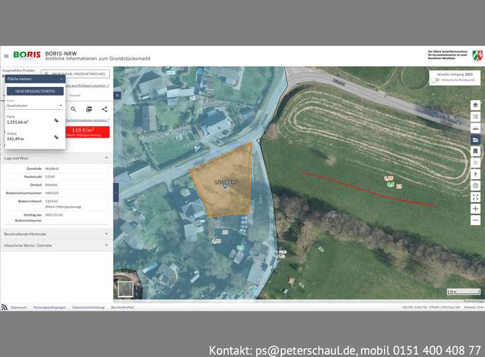Open the Datenschutzerklärung footer link
This screenshot has height=357, width=485.
point(88,307)
